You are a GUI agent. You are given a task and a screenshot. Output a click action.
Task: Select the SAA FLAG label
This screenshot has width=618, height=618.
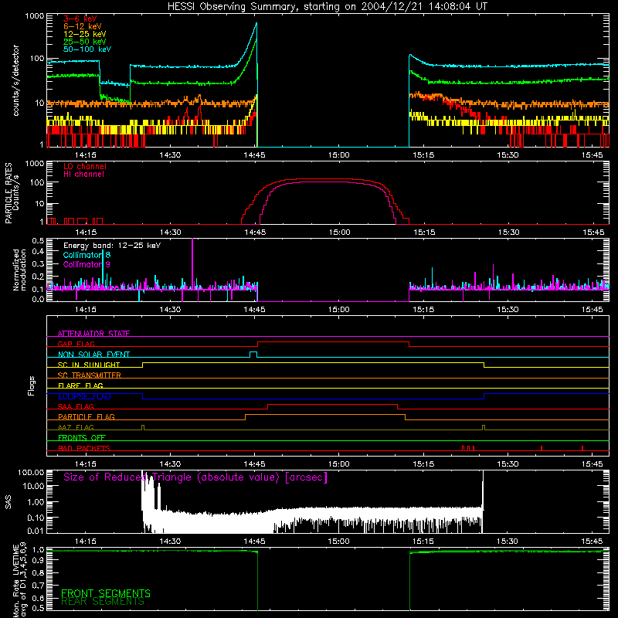(76, 406)
